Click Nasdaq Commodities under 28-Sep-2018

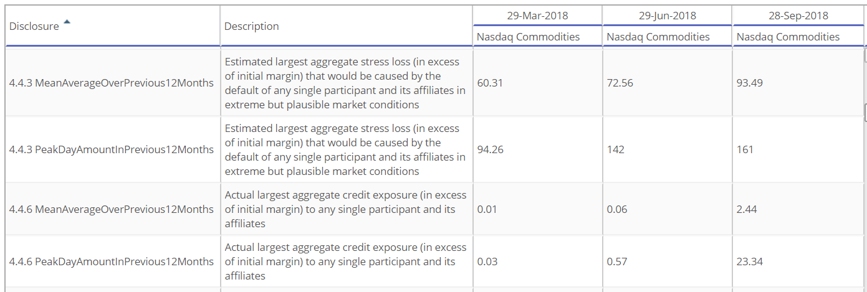[788, 37]
